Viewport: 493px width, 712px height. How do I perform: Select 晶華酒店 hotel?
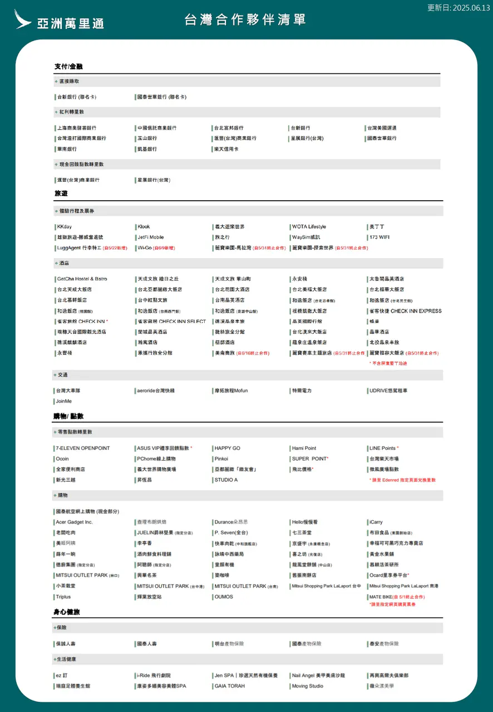pyautogui.click(x=379, y=332)
